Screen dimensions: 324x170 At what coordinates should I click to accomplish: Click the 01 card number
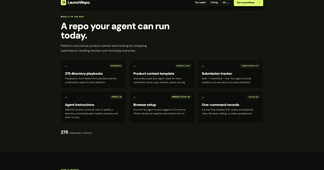point(66,66)
